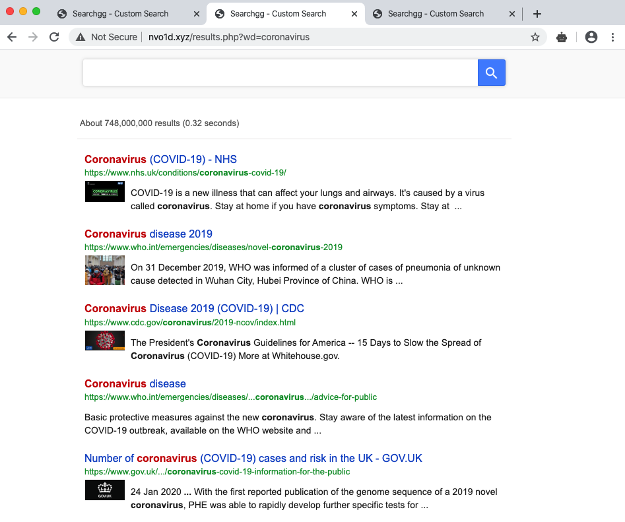Viewport: 625px width, 522px height.
Task: Close the active Searchgg tab
Action: 354,14
